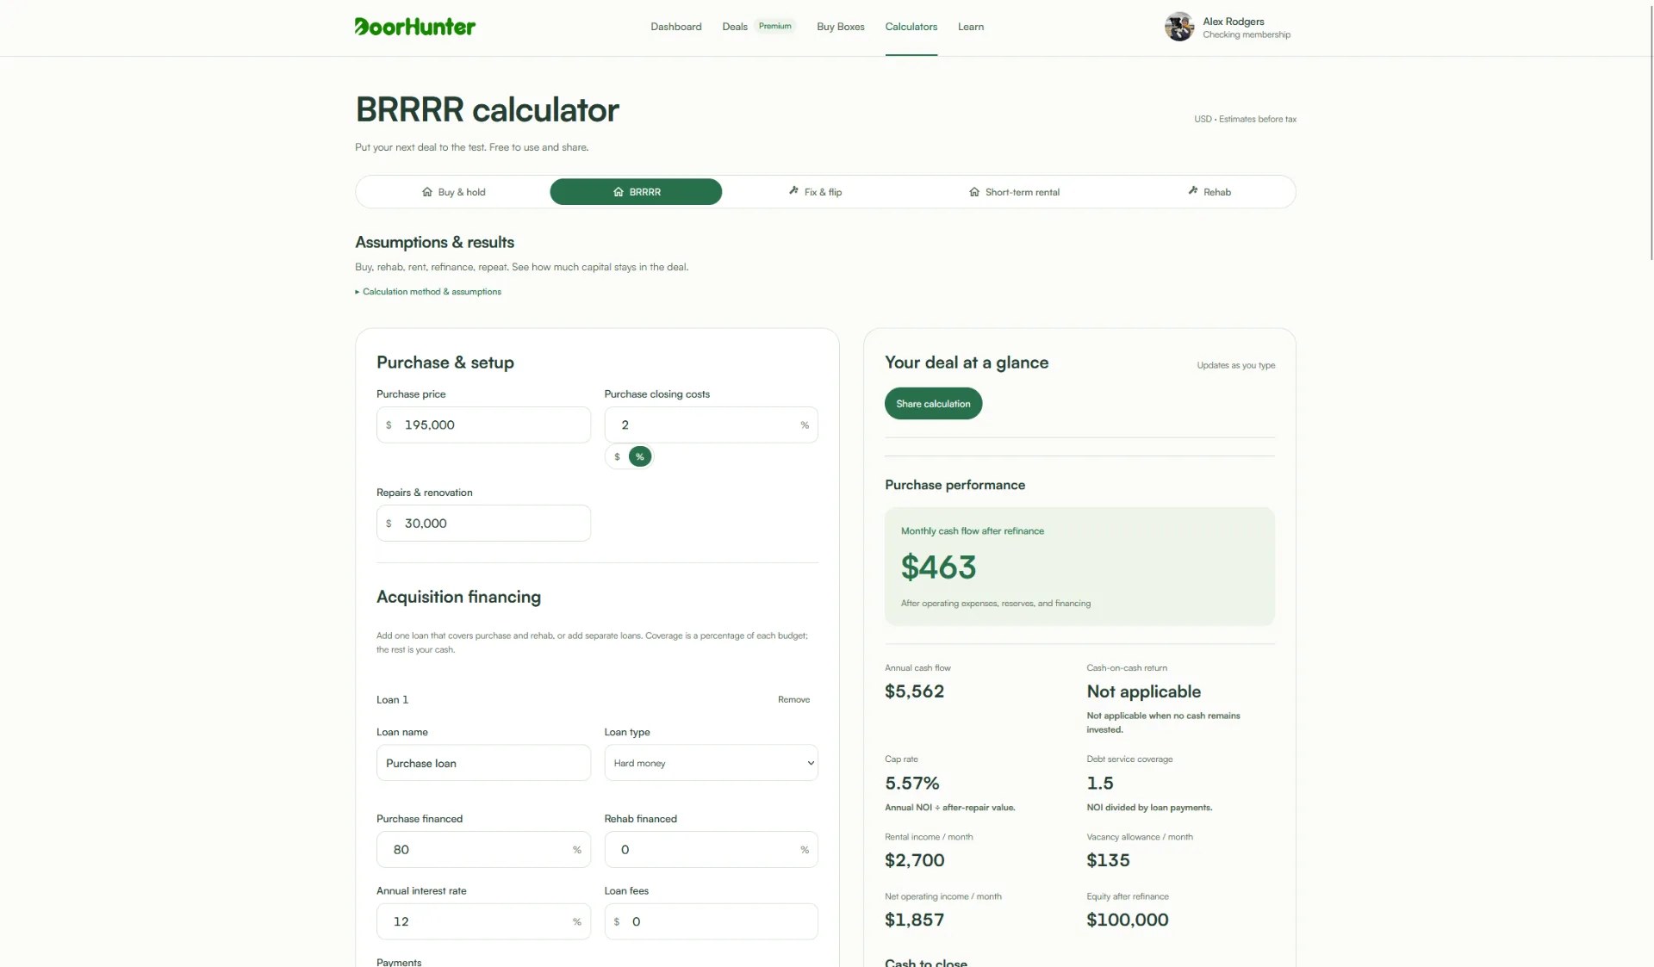Click the $100,000 equity after refinance value
Screen dimensions: 1654x967
tap(1127, 920)
